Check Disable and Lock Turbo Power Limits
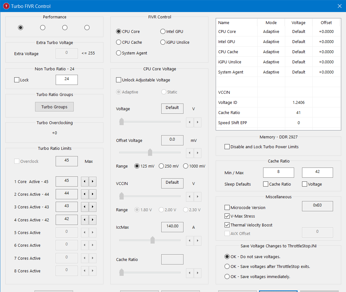The height and width of the screenshot is (292, 346). tap(227, 147)
